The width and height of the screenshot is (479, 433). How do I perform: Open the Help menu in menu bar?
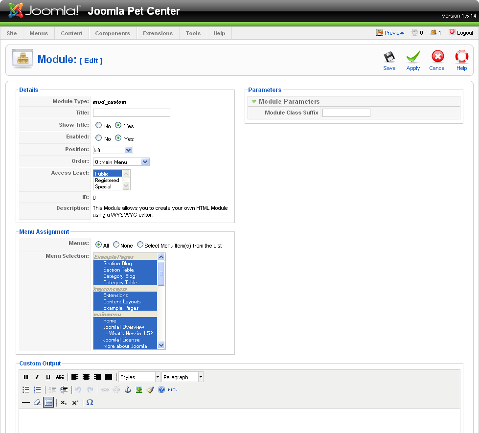tap(219, 33)
